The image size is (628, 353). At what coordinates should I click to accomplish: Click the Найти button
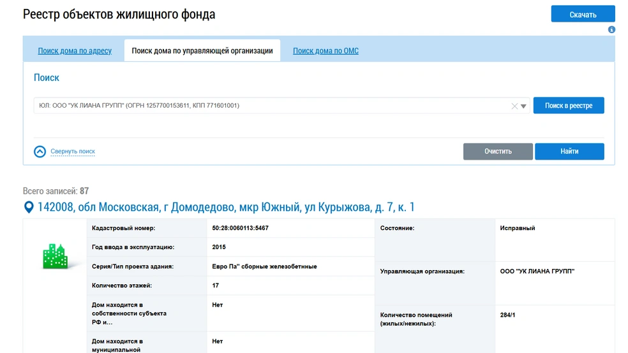(x=569, y=152)
